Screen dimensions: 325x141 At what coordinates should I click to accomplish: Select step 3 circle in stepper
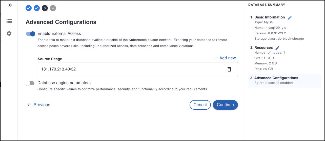pyautogui.click(x=45, y=8)
